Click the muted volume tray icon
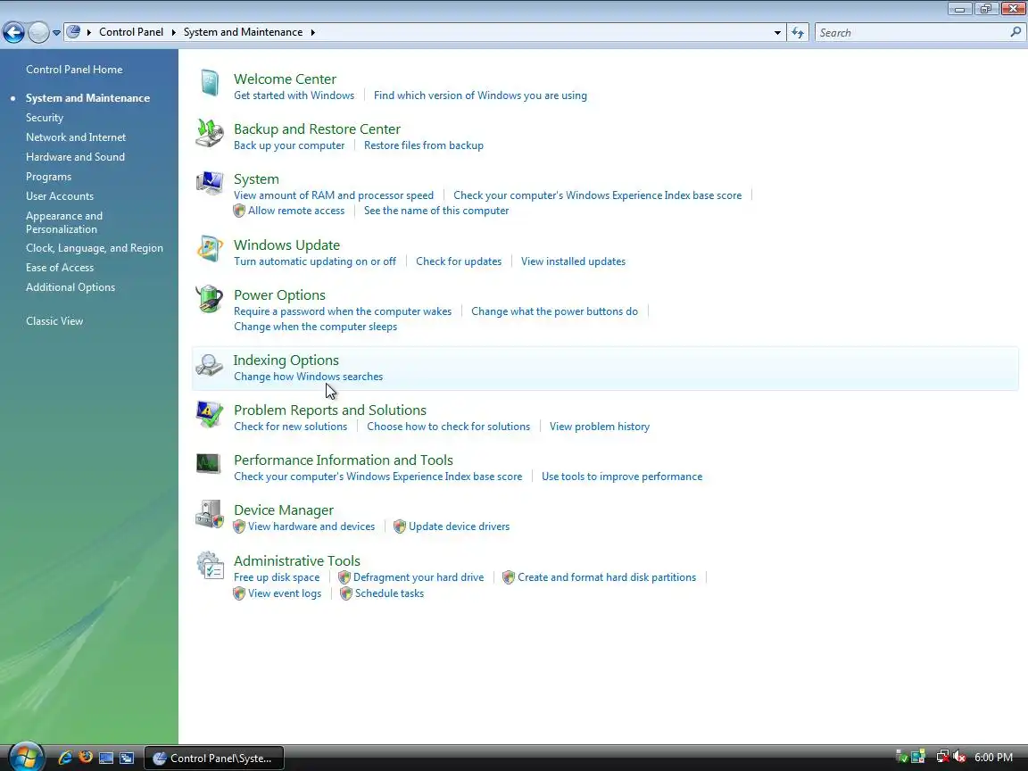Screen dimensions: 1028x771 click(x=960, y=758)
